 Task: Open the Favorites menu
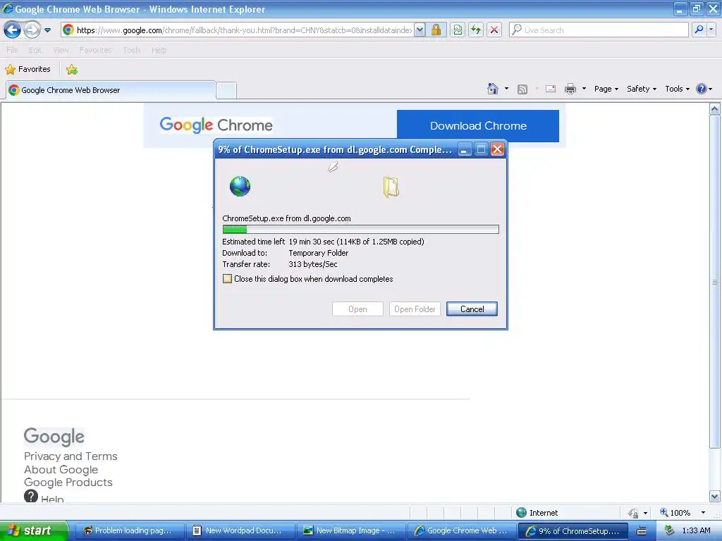pyautogui.click(x=96, y=50)
